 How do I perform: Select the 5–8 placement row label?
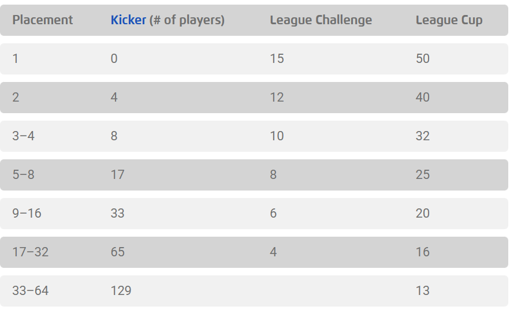(x=23, y=175)
